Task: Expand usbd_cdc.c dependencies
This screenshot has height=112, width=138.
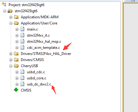Action: pyautogui.click(x=17, y=72)
